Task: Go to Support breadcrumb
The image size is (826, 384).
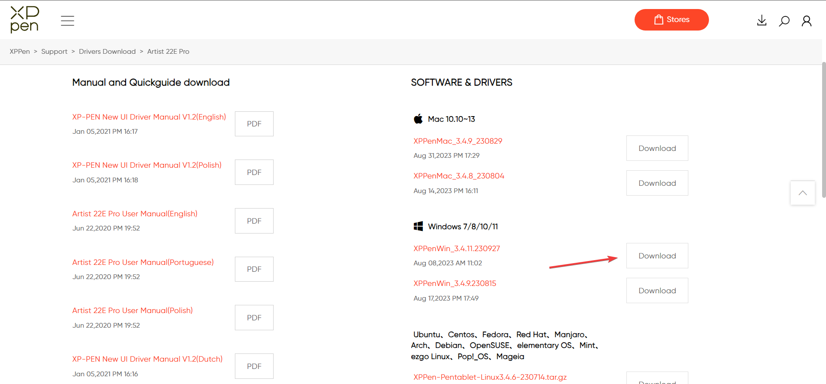Action: 54,52
